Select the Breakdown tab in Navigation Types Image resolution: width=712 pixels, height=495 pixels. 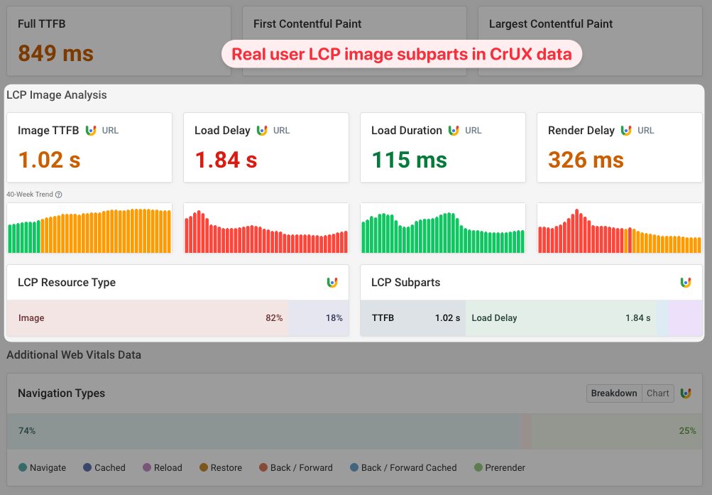pyautogui.click(x=613, y=393)
